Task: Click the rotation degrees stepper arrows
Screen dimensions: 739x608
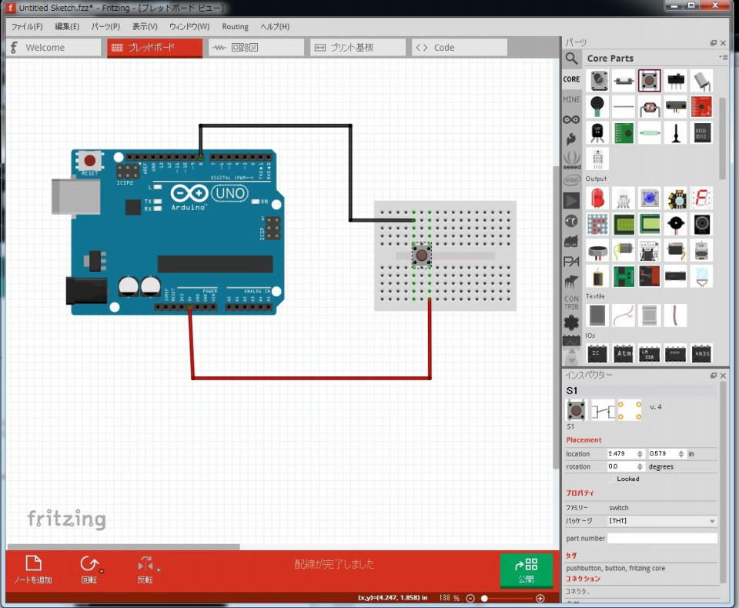Action: point(640,466)
